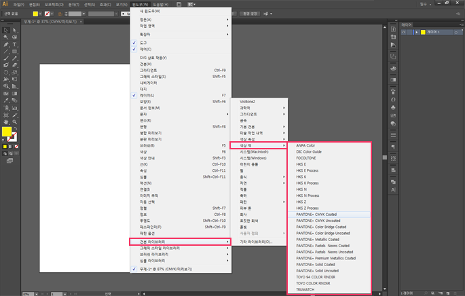Image resolution: width=465 pixels, height=296 pixels.
Task: Choose 기타 라이브러리(O)... entry
Action: click(x=259, y=242)
